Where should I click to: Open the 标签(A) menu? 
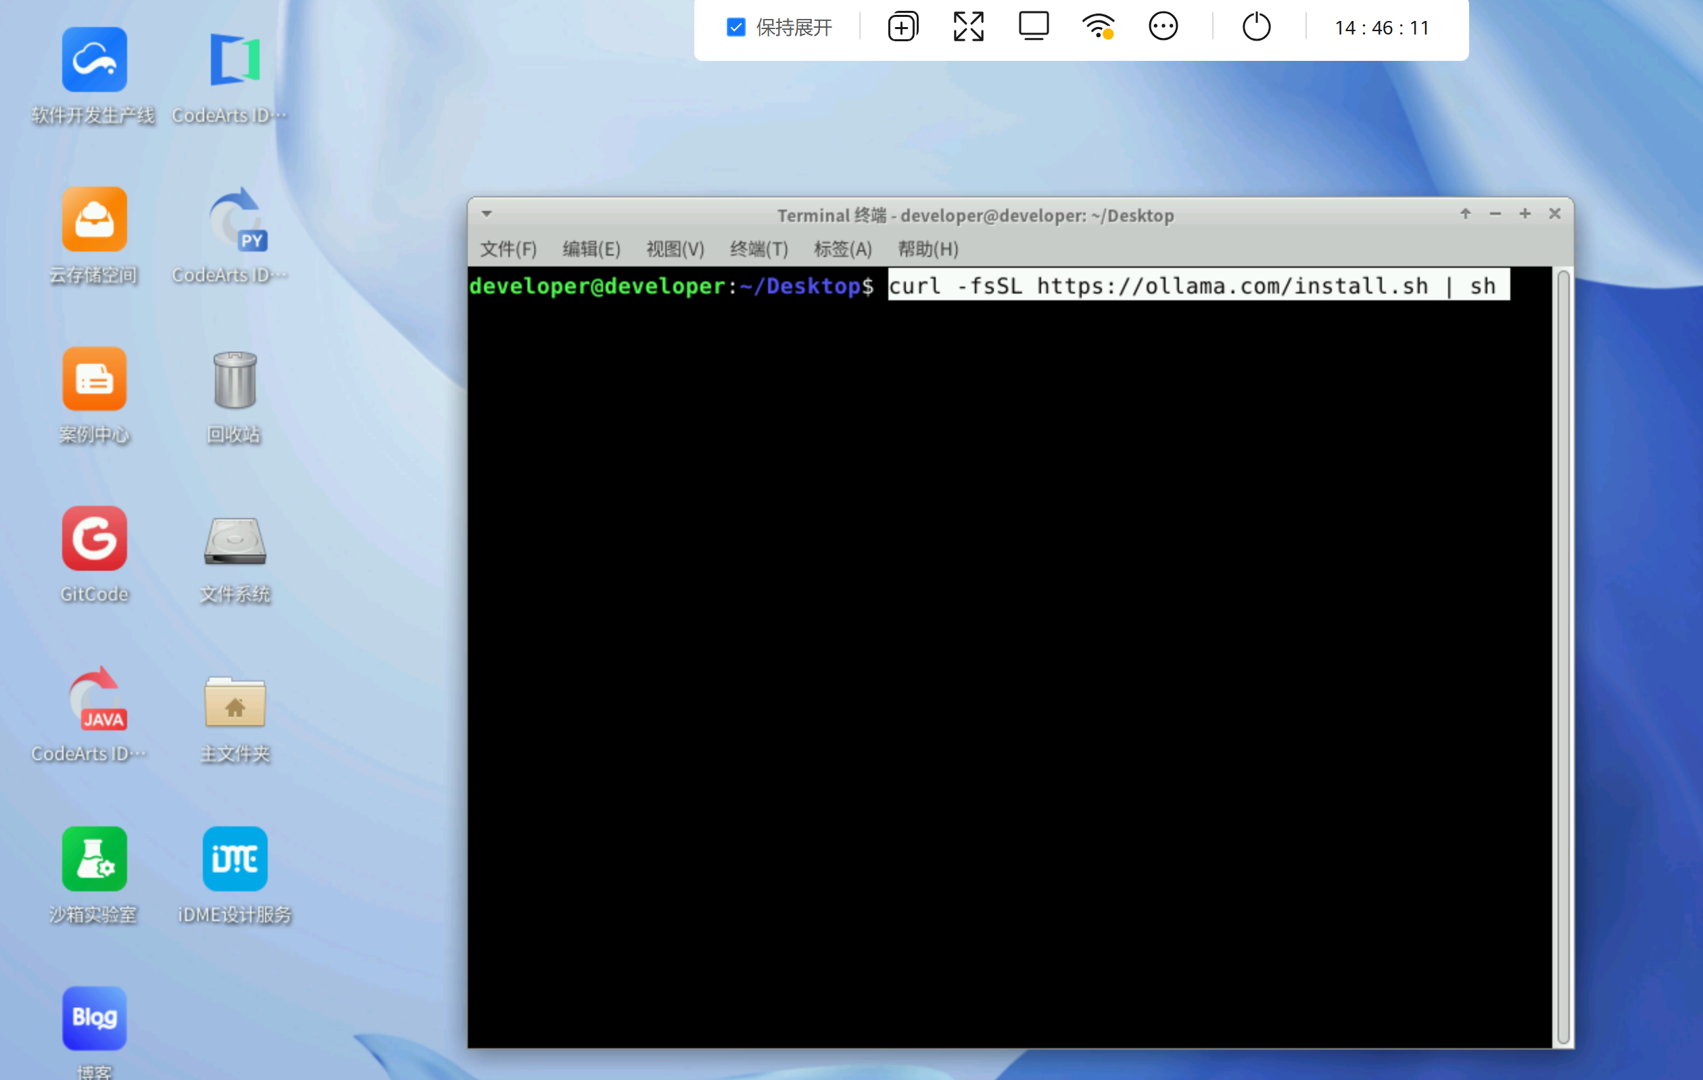(842, 249)
